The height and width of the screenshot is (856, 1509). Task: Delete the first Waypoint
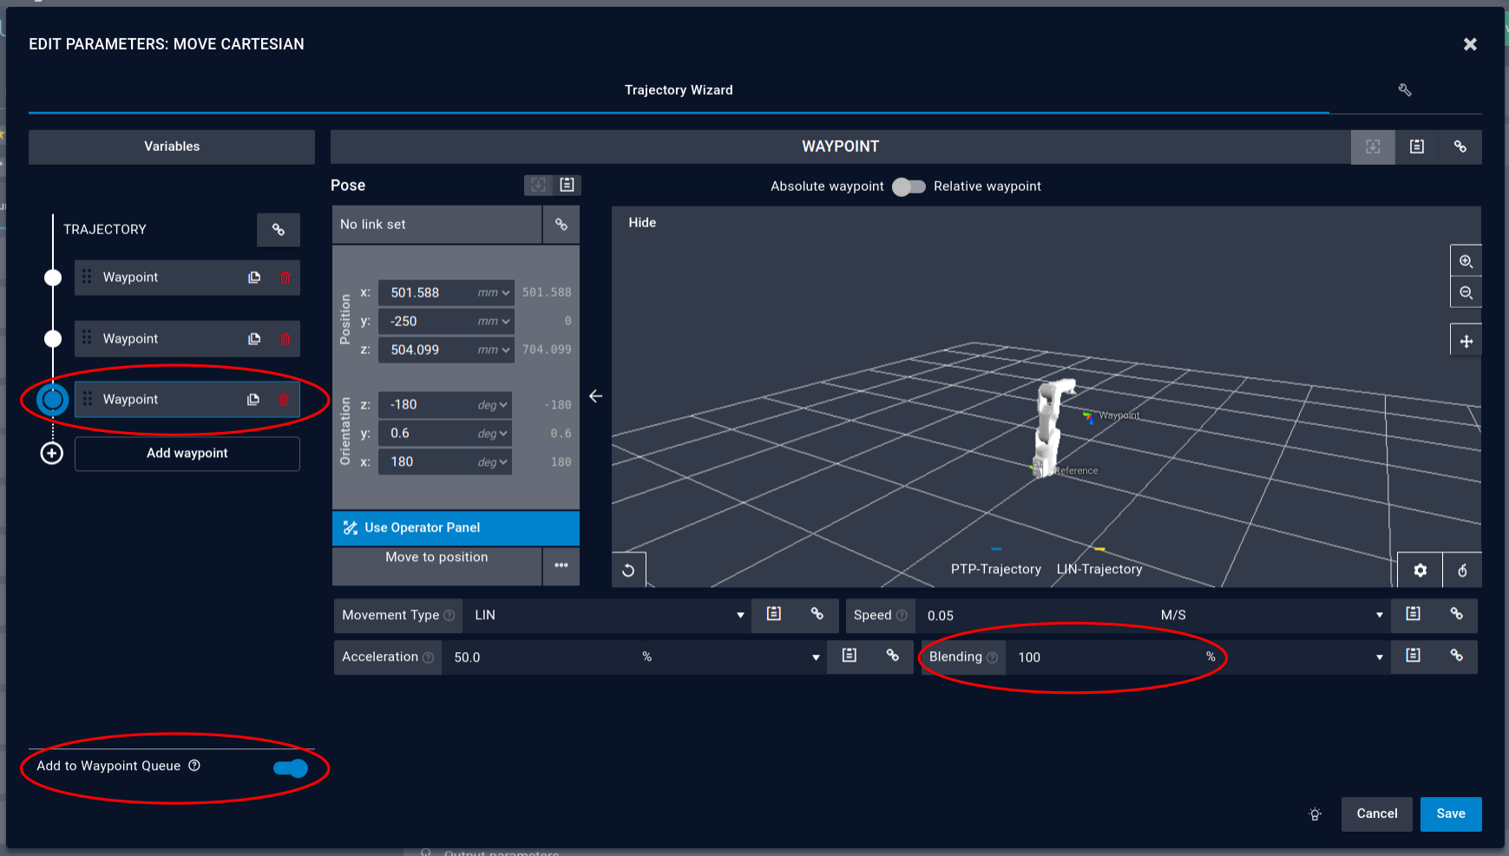[285, 278]
